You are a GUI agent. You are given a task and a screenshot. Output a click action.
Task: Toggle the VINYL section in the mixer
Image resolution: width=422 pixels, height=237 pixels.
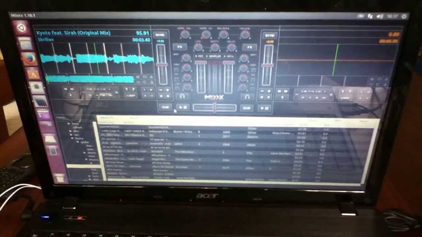(229, 57)
